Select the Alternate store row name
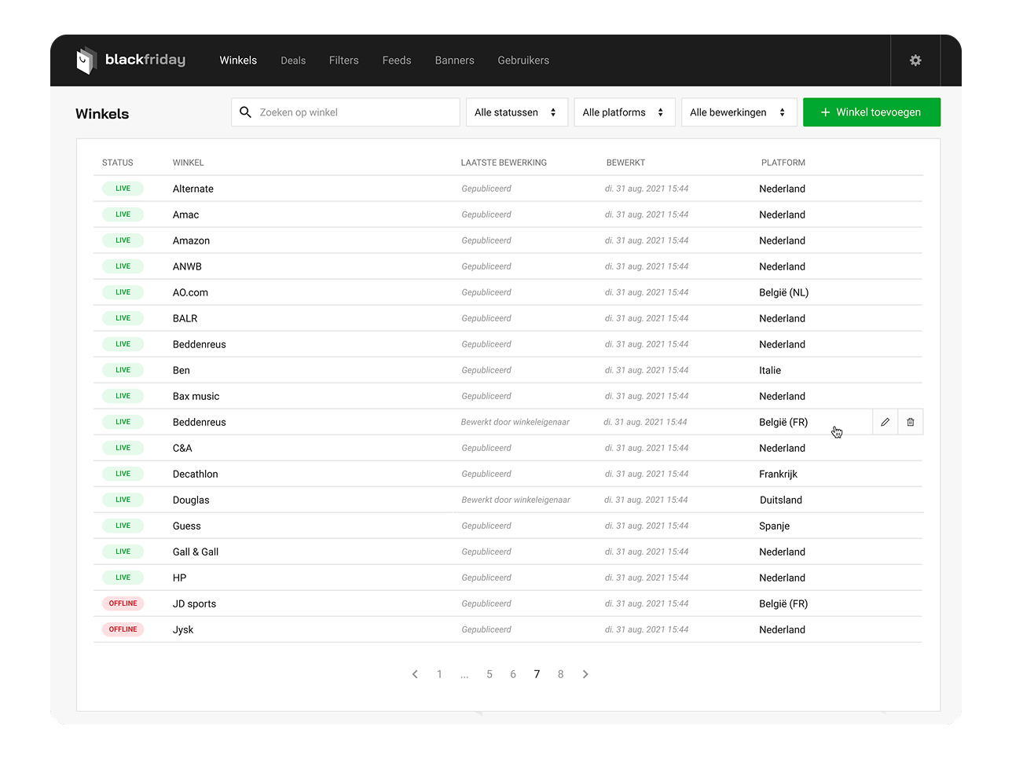The height and width of the screenshot is (759, 1012). [x=193, y=189]
